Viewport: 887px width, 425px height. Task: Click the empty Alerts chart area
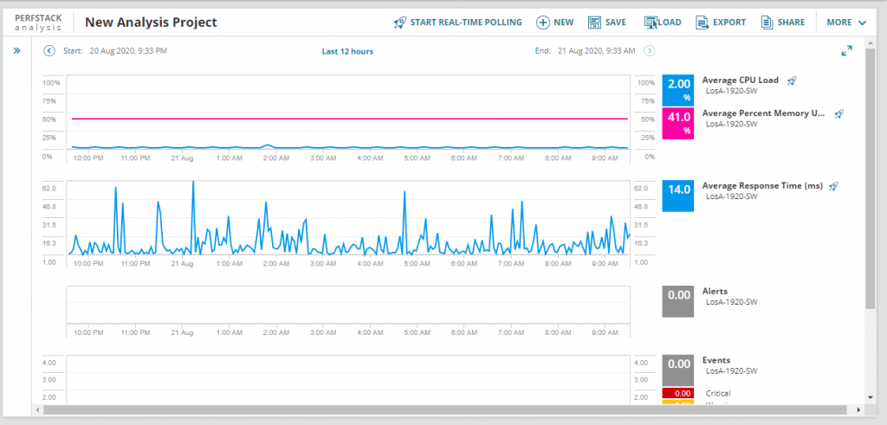348,305
